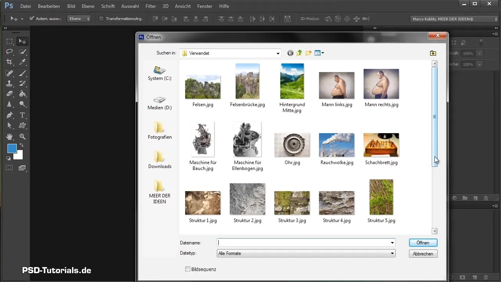Change screen mode from toolbox

tap(22, 168)
